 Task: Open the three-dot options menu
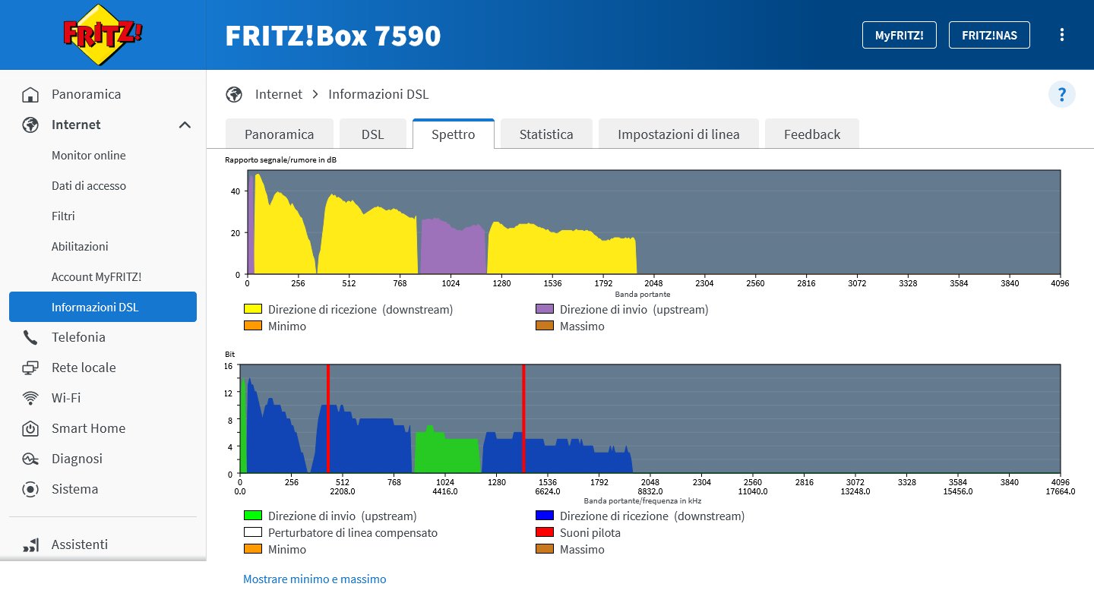pos(1061,35)
